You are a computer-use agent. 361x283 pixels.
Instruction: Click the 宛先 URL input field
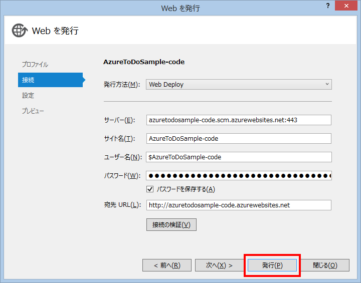239,205
